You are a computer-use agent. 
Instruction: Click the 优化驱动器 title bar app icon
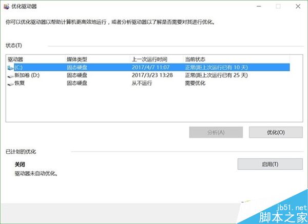point(7,7)
